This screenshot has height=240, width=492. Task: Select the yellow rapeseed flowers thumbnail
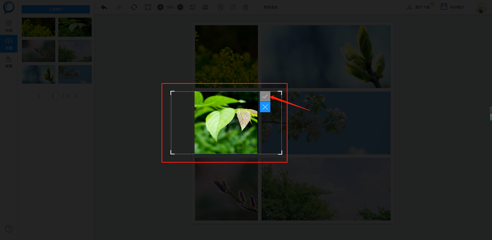[x=39, y=27]
